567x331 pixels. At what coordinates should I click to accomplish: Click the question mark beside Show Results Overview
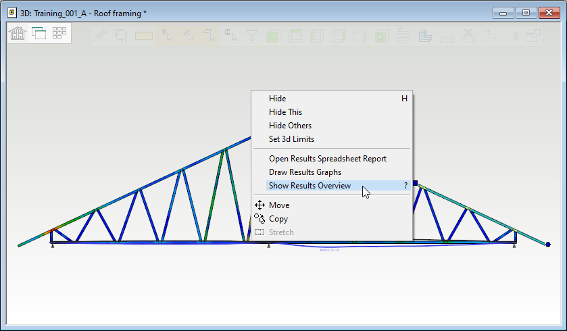click(405, 186)
